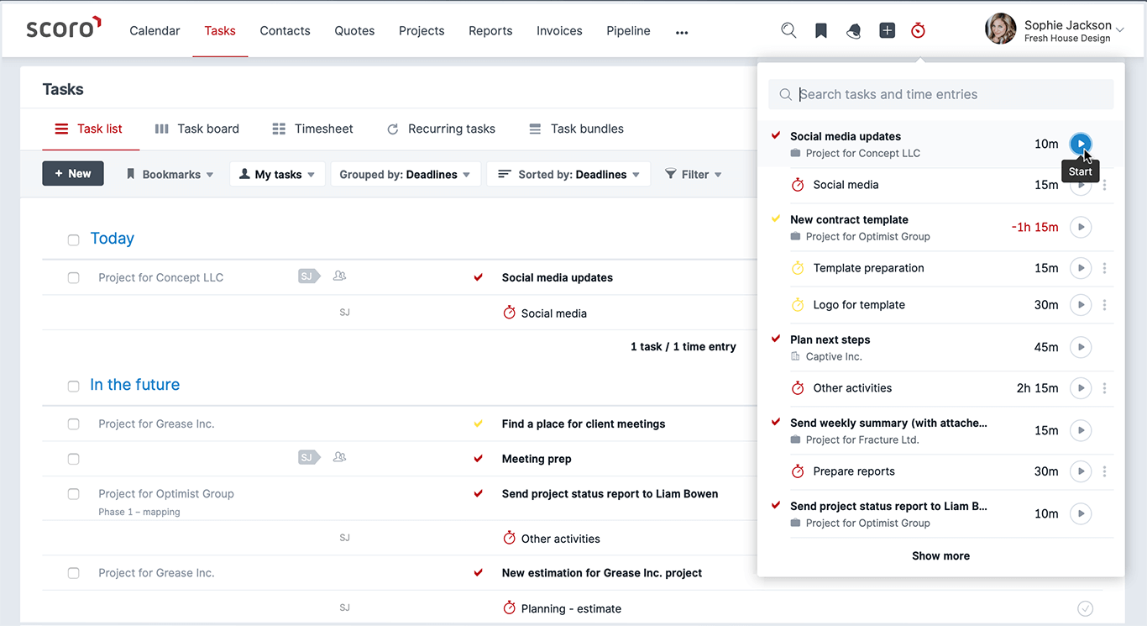Open Send project status report to Liam Bowen task

coord(610,493)
